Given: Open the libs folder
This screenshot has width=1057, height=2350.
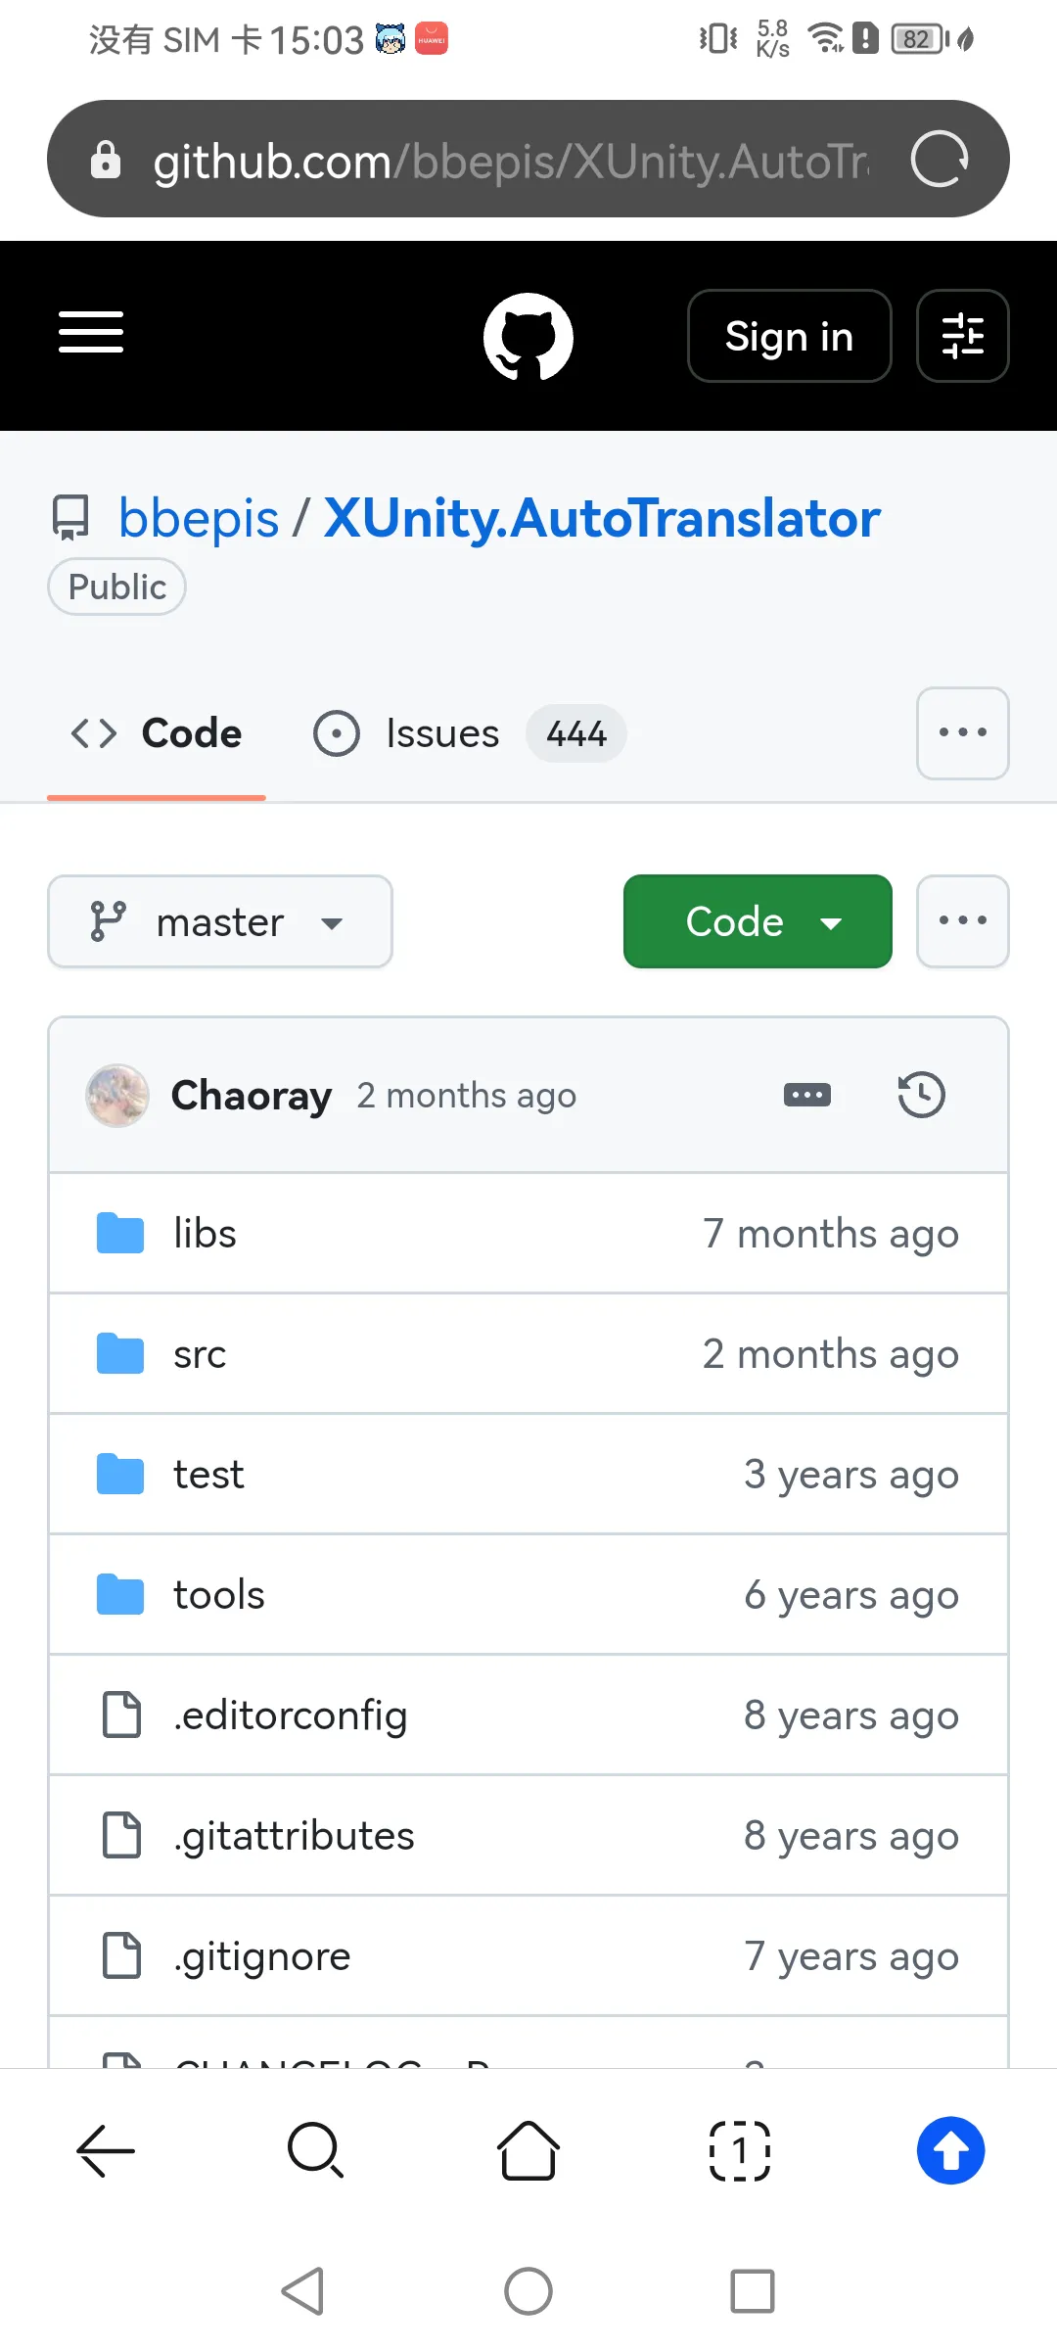Looking at the screenshot, I should point(205,1234).
